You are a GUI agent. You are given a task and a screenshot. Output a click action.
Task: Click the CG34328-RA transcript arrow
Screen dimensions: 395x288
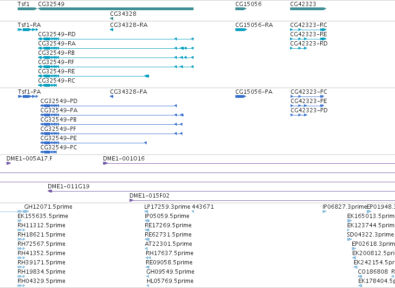pos(111,30)
